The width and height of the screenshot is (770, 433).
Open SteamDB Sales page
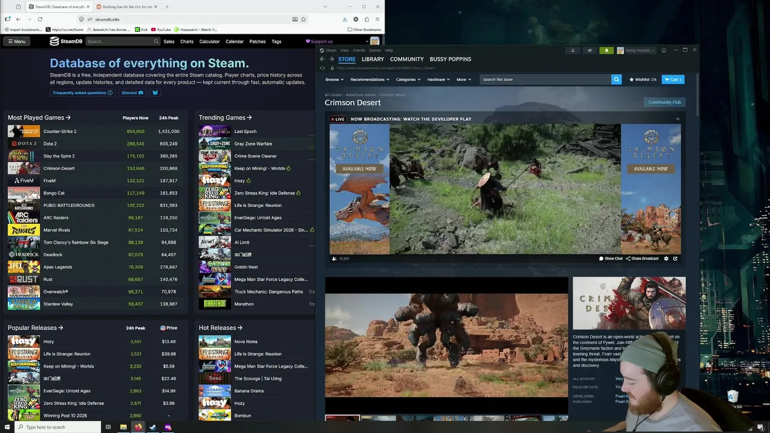(169, 41)
